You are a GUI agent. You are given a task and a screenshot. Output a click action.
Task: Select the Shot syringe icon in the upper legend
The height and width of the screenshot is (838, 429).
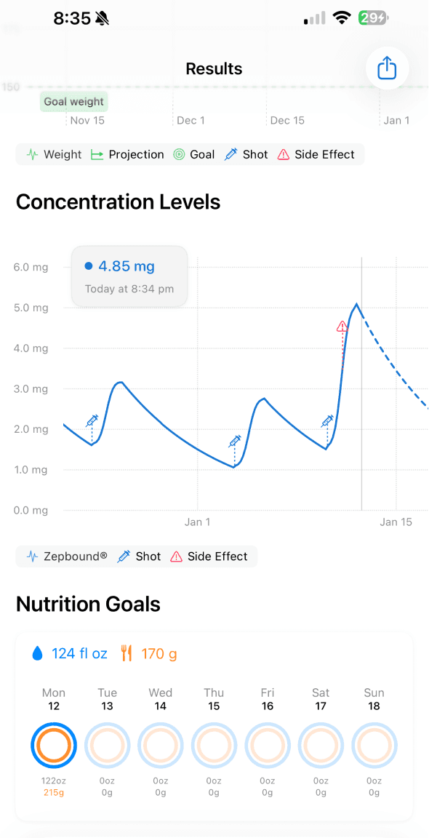(x=231, y=154)
